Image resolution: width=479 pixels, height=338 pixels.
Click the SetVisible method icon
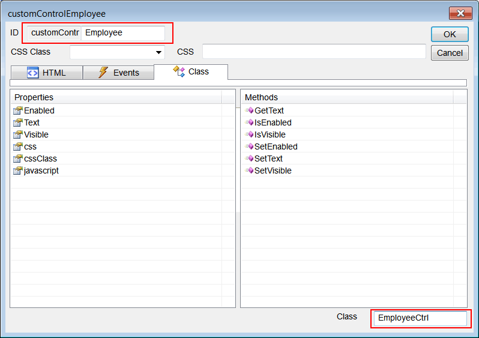pyautogui.click(x=249, y=171)
